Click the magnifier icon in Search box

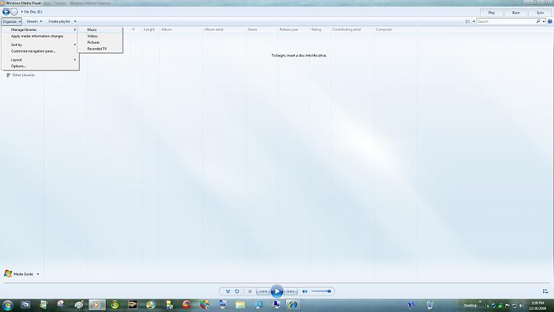[x=538, y=21]
